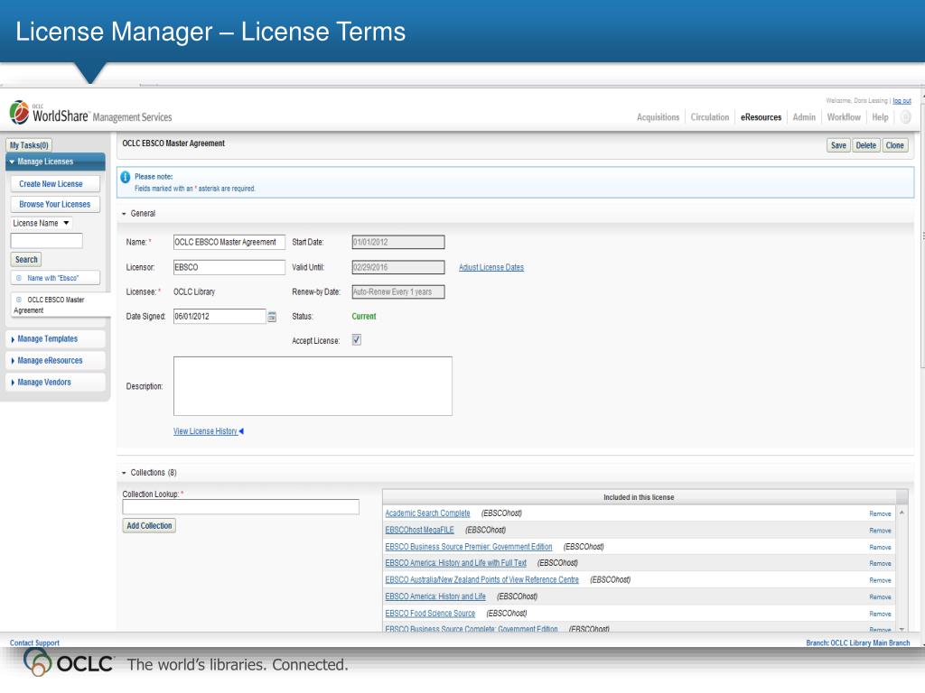Open the Circulation menu
925x693 pixels.
click(x=710, y=117)
